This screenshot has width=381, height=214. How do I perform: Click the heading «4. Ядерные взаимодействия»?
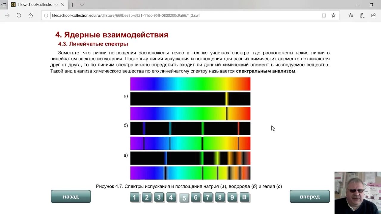tap(112, 35)
